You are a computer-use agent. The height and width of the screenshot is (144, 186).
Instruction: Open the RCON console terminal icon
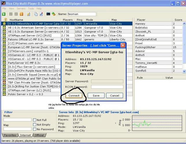48,14
